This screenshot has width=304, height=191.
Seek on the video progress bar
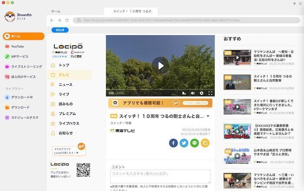[160, 90]
